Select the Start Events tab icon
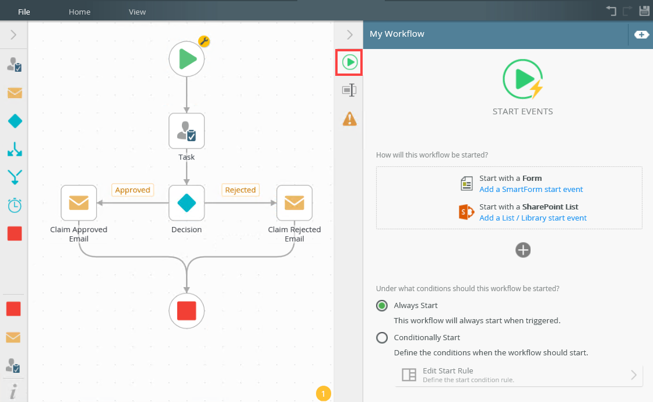The image size is (653, 402). (349, 62)
